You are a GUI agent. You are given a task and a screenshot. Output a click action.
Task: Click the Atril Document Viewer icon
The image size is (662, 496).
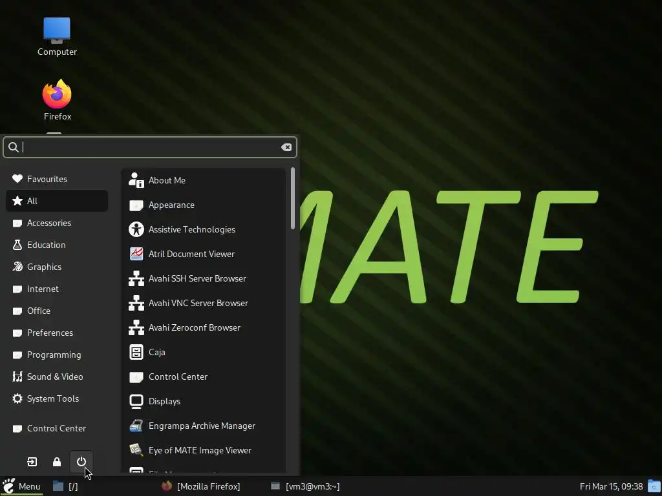point(136,254)
